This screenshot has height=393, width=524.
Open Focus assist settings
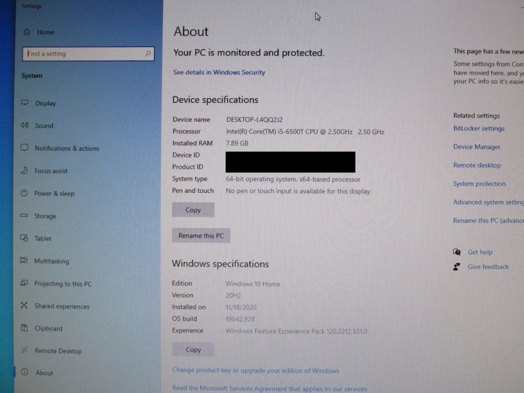51,171
